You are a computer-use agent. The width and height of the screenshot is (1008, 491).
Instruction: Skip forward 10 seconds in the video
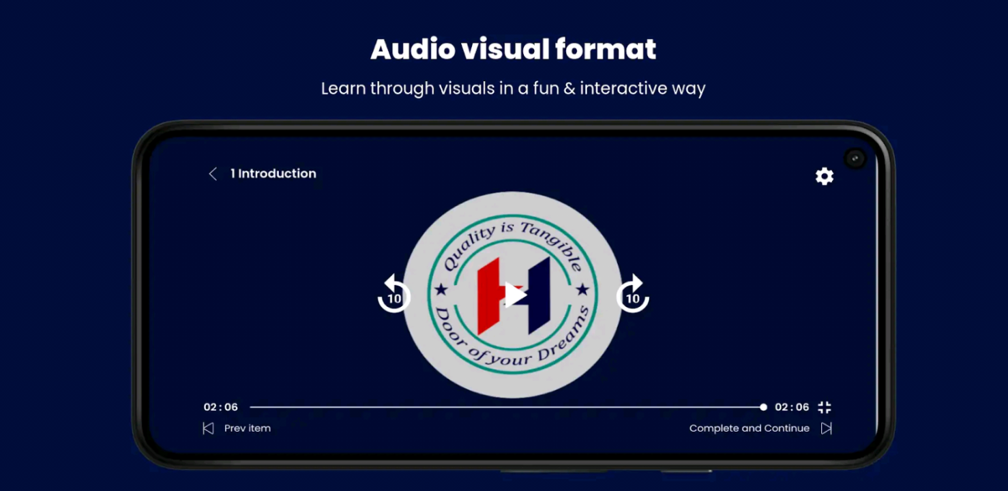633,294
